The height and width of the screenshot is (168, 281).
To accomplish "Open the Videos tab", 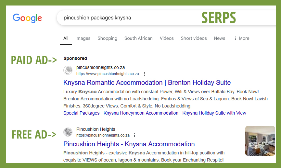I will coord(167,38).
